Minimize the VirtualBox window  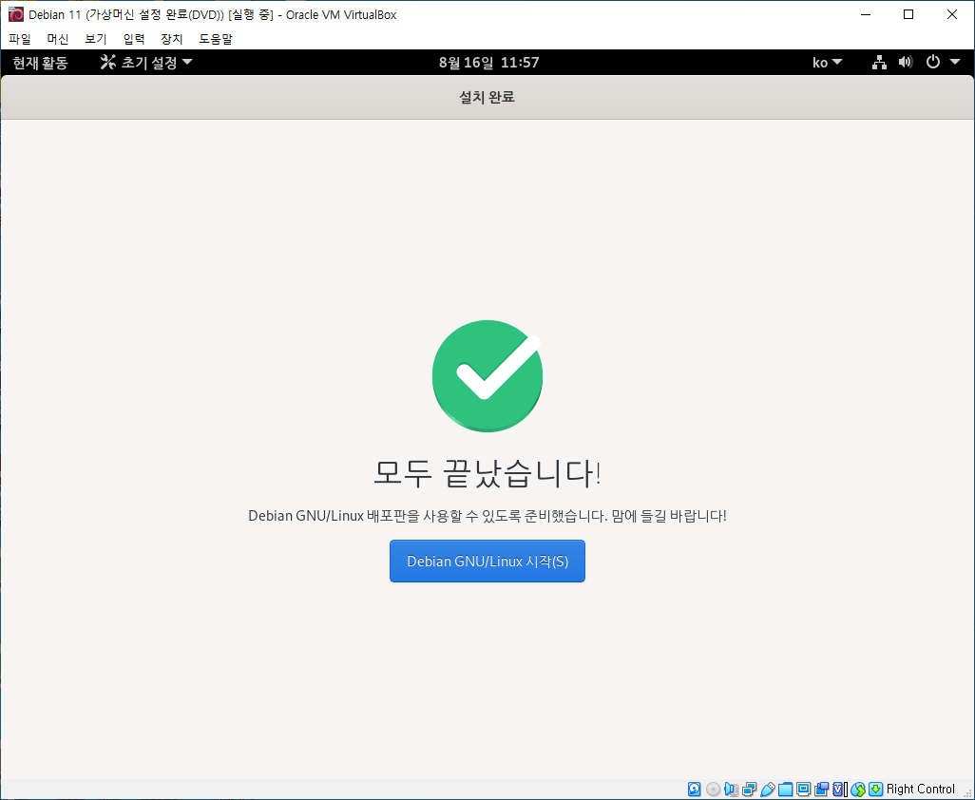(x=866, y=14)
